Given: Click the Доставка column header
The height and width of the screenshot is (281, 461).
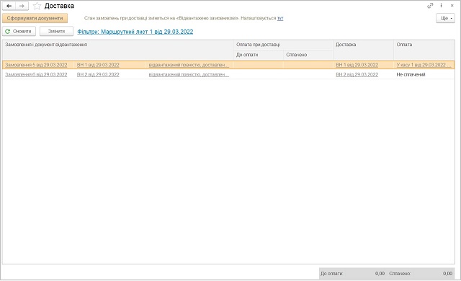Looking at the screenshot, I should tap(363, 50).
